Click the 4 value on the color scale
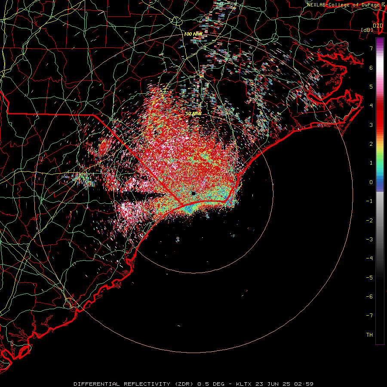The height and width of the screenshot is (387, 387). coord(371,106)
